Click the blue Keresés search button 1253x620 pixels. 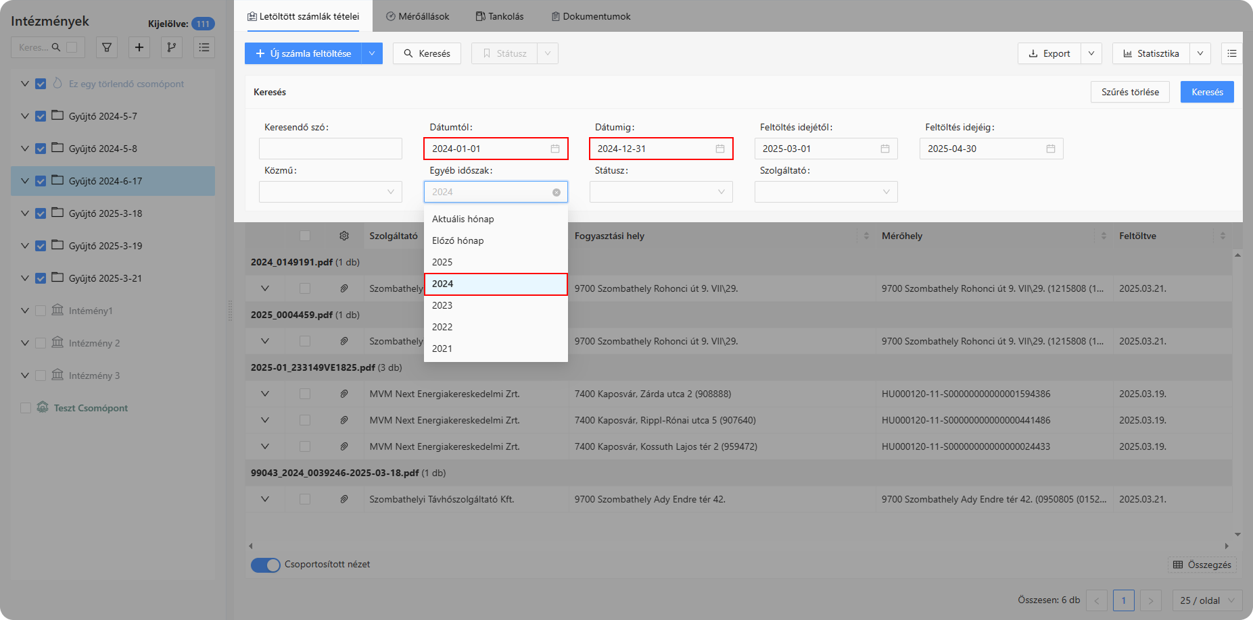(1207, 92)
